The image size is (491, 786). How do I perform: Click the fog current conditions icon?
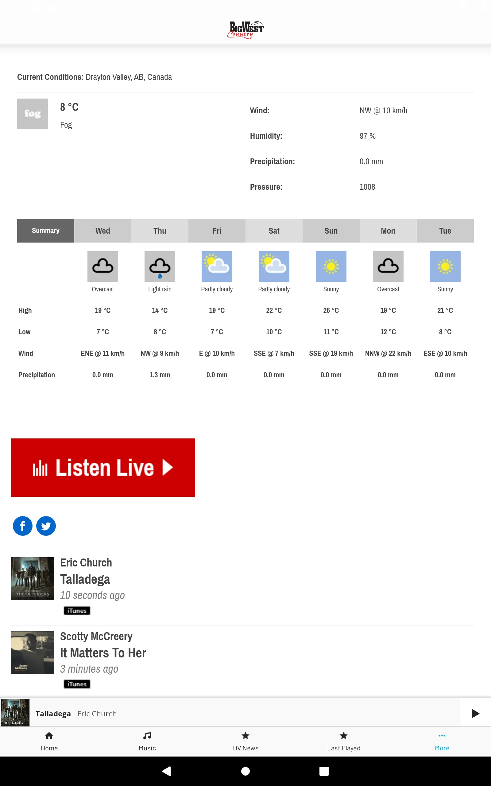[33, 114]
